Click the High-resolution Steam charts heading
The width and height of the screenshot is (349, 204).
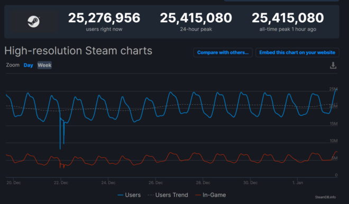coord(78,51)
